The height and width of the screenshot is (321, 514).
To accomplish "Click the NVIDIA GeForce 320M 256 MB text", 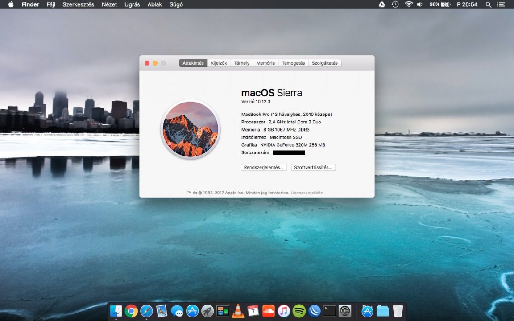I will [x=292, y=145].
